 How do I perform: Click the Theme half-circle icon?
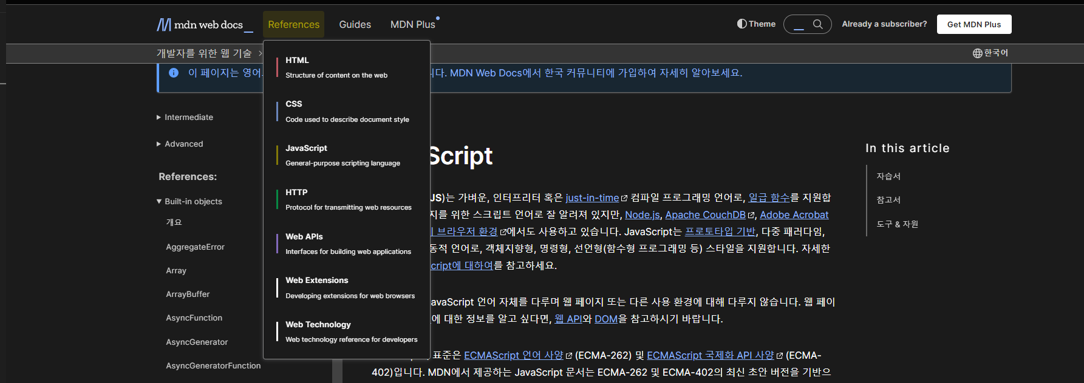(741, 24)
